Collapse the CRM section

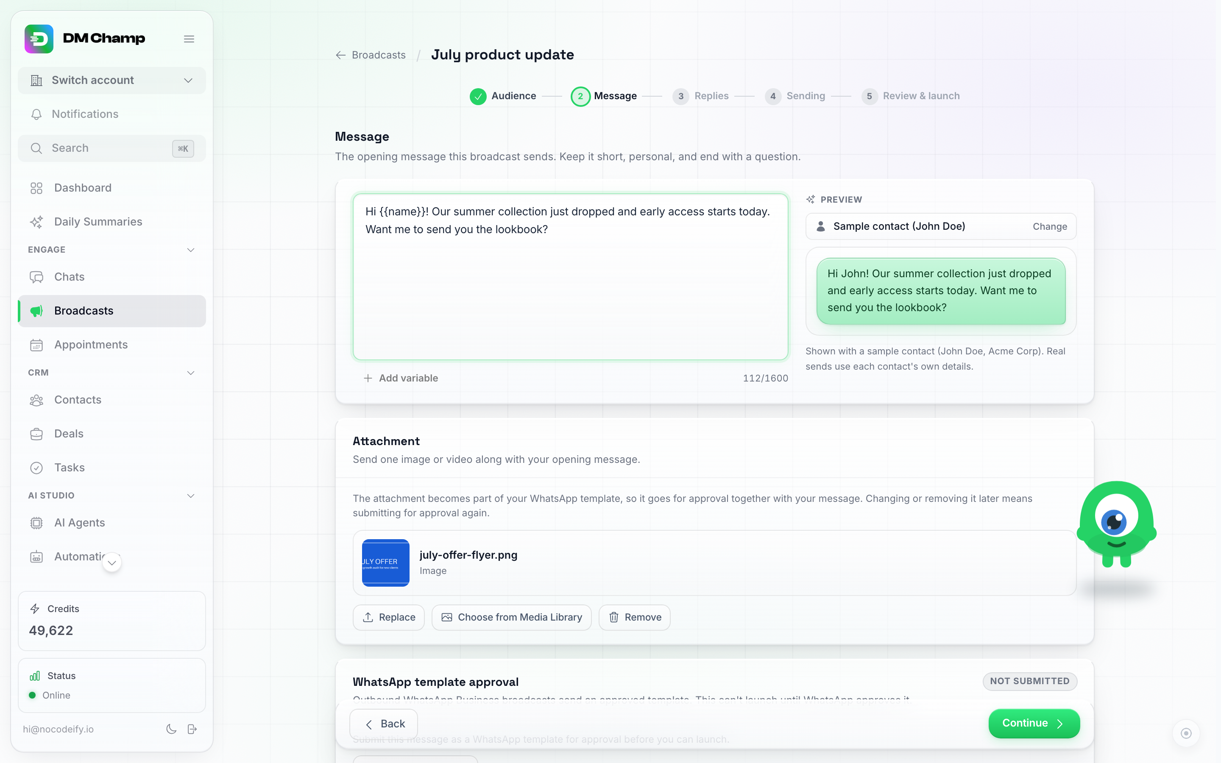tap(191, 373)
